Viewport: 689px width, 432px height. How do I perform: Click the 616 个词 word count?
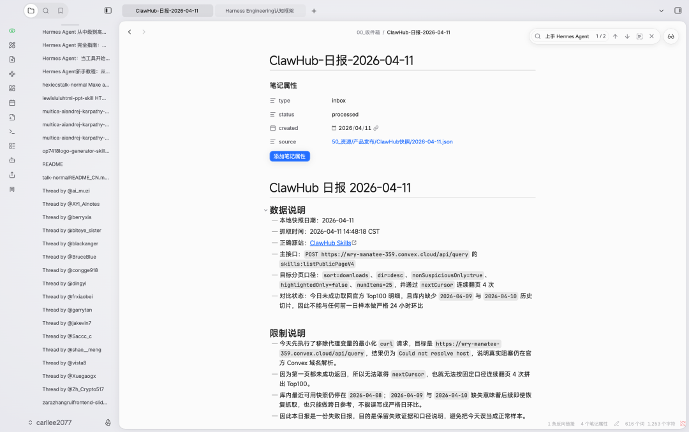tap(634, 424)
